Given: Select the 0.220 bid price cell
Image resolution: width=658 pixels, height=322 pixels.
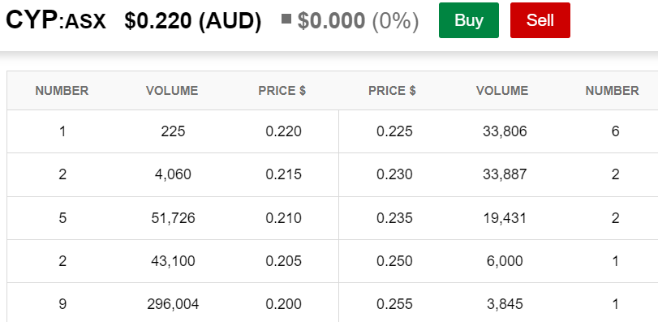Looking at the screenshot, I should pos(283,131).
